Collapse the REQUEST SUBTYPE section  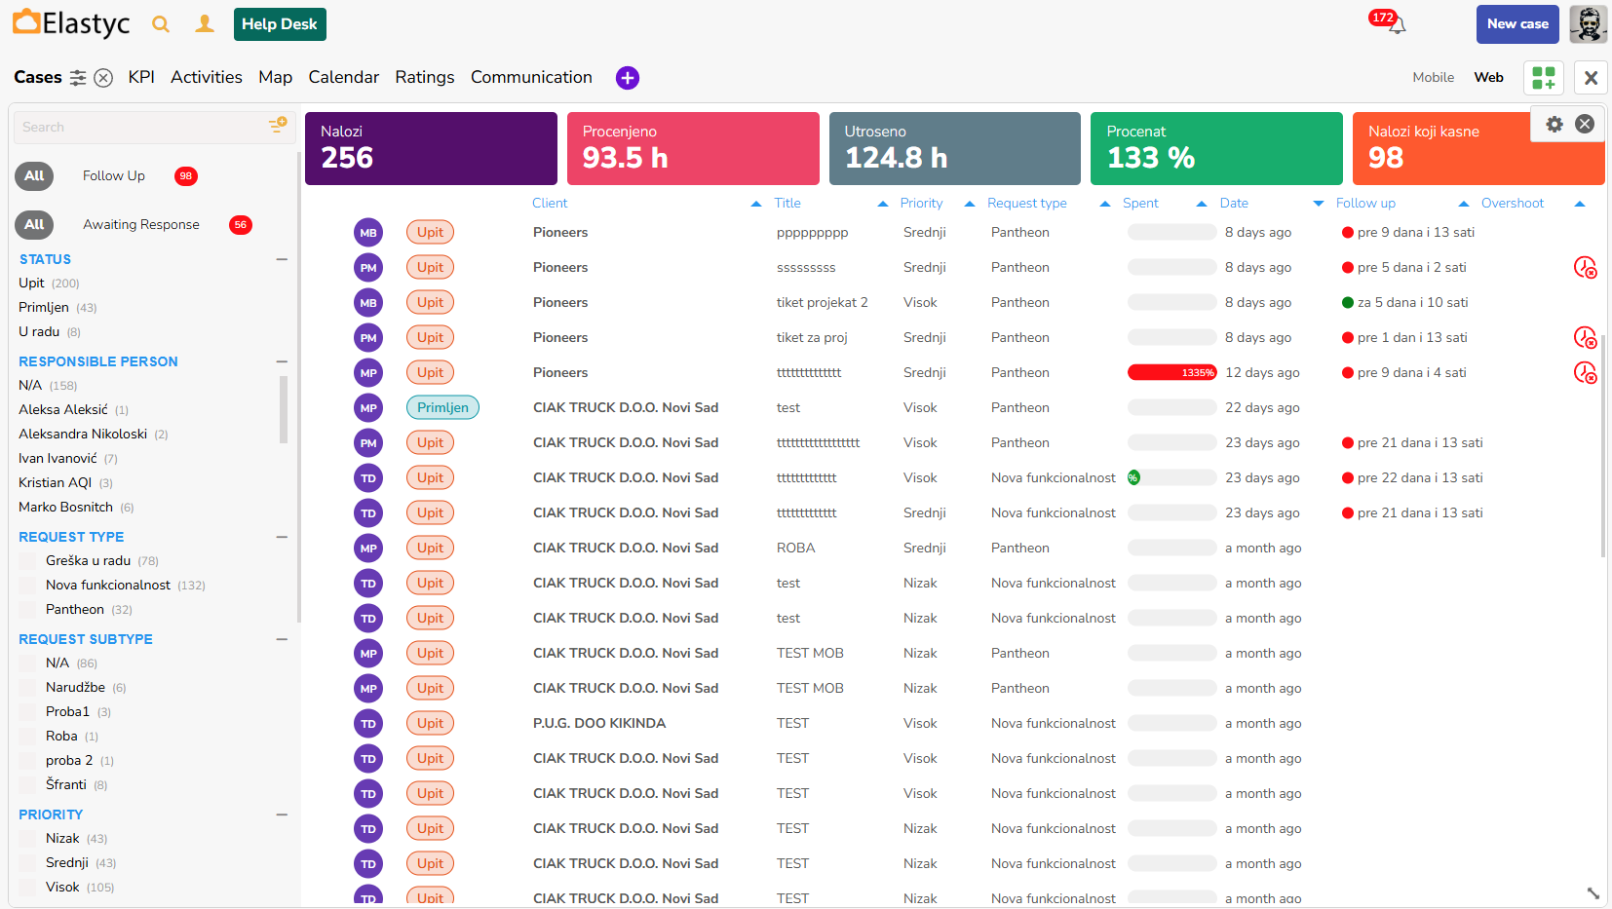point(282,639)
